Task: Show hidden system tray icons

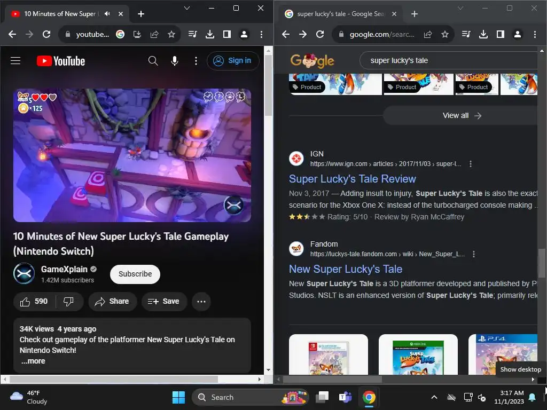Action: (434, 397)
